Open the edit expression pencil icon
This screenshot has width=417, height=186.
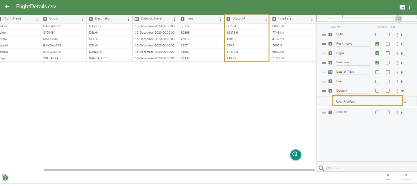coord(398,19)
